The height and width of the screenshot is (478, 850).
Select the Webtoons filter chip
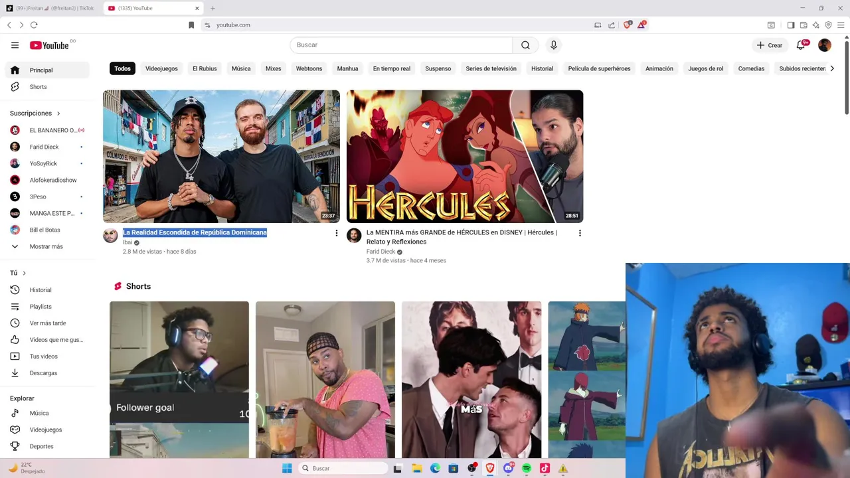point(309,68)
